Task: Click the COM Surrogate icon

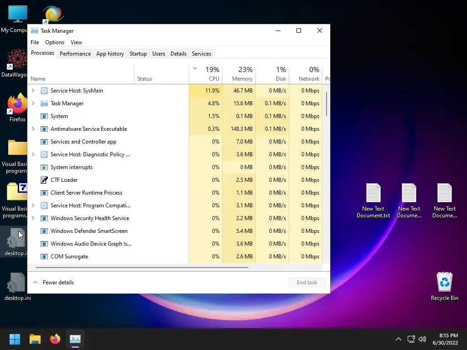Action: click(x=44, y=257)
